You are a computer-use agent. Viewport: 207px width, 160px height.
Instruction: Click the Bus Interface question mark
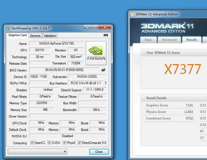click(x=105, y=83)
